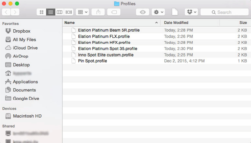Click the Dec 2, 2015, 4:12 PM date
Screen dimensions: 251x143
[x=184, y=61]
